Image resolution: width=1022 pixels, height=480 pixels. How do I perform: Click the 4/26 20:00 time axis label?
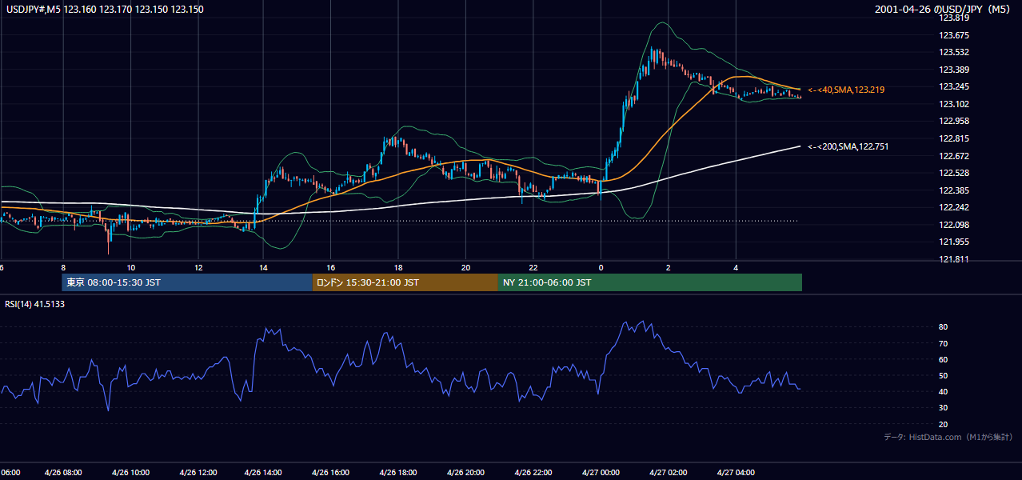(x=465, y=473)
